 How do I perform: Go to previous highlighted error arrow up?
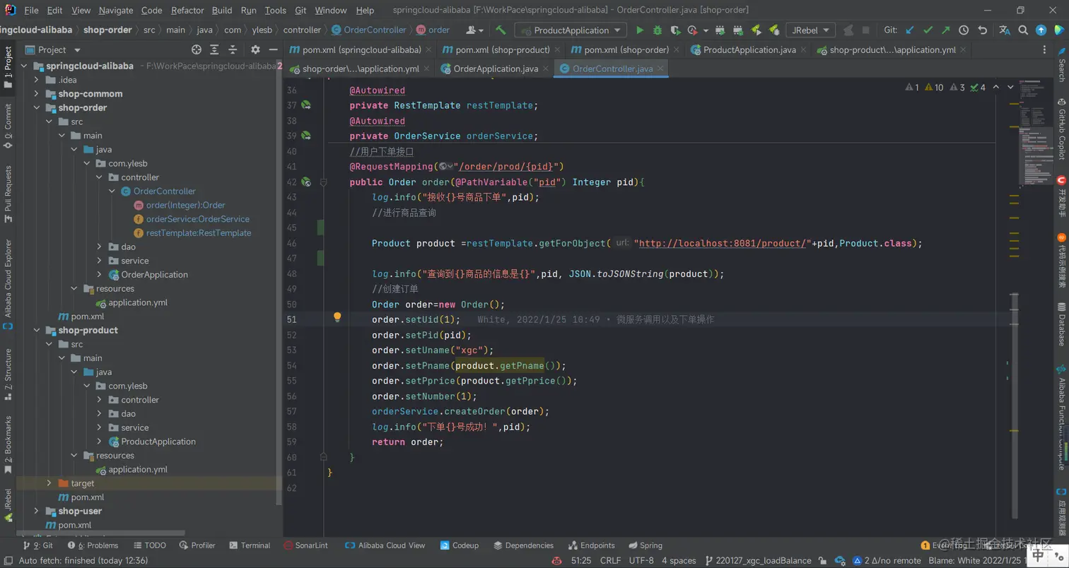[996, 87]
